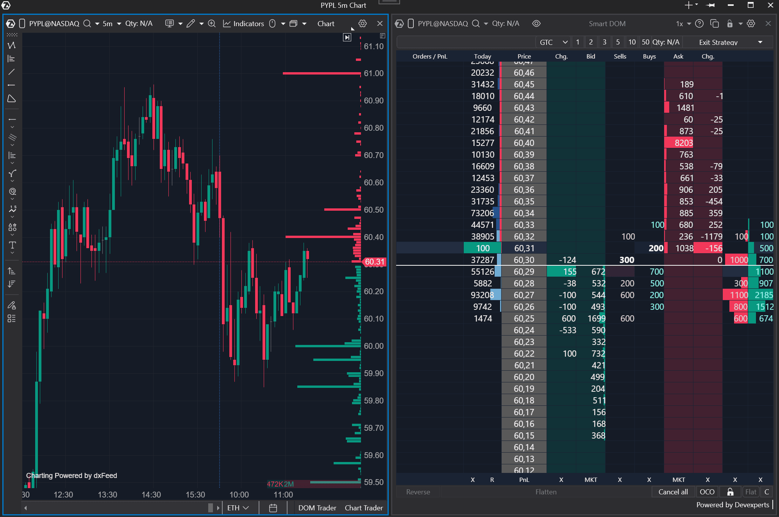The width and height of the screenshot is (779, 517).
Task: Select the triangle shape drawing tool
Action: click(x=12, y=98)
